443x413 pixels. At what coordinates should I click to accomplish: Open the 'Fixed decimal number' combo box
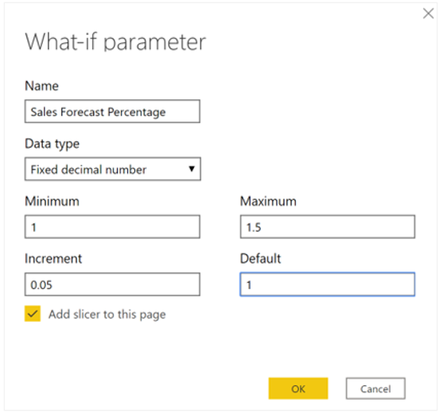(x=113, y=169)
